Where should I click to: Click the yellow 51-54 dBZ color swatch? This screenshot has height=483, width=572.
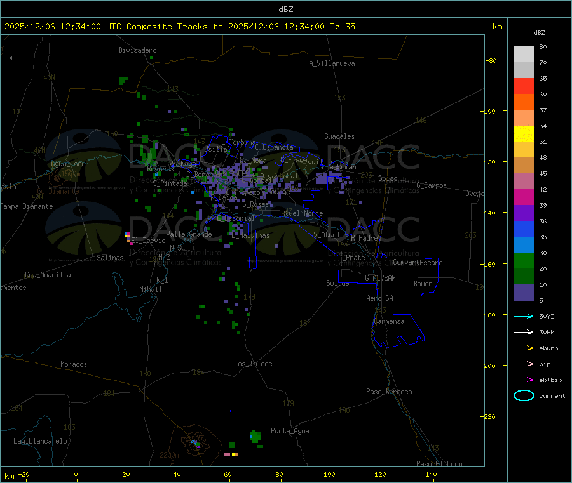[524, 134]
